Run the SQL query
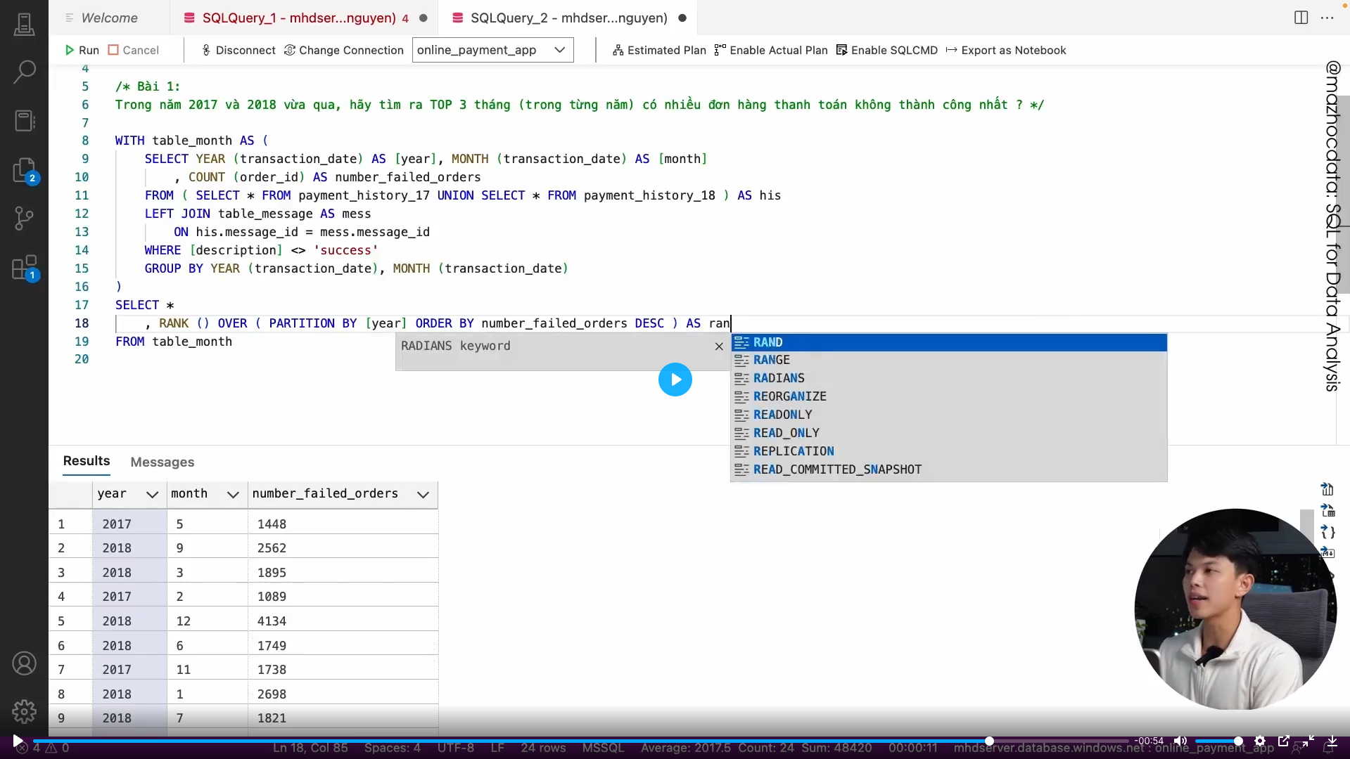Screen dimensions: 1350x759 pos(82,50)
